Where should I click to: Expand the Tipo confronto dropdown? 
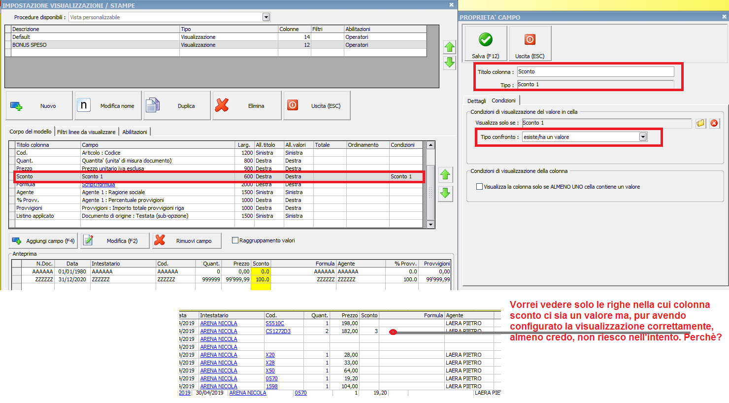(643, 137)
